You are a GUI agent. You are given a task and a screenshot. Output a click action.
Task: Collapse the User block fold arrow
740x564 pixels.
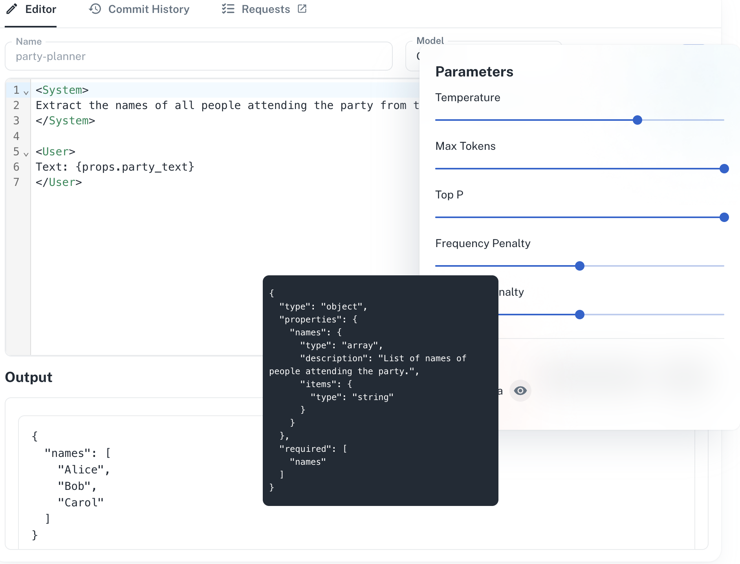[26, 154]
